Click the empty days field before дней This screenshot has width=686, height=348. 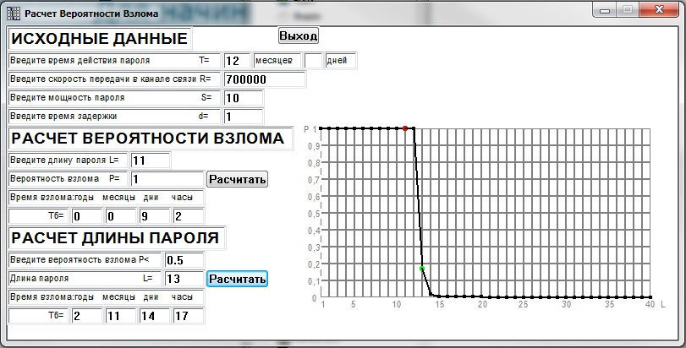(x=312, y=61)
